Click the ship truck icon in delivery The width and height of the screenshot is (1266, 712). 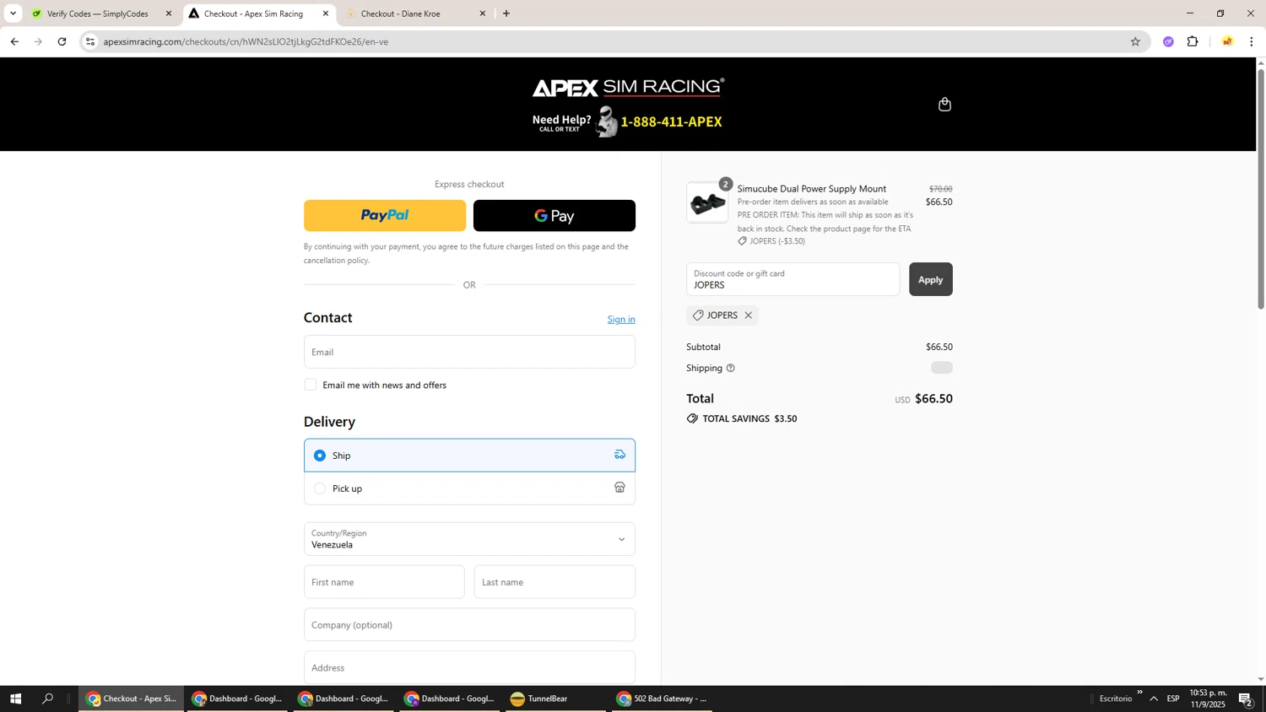click(x=619, y=455)
